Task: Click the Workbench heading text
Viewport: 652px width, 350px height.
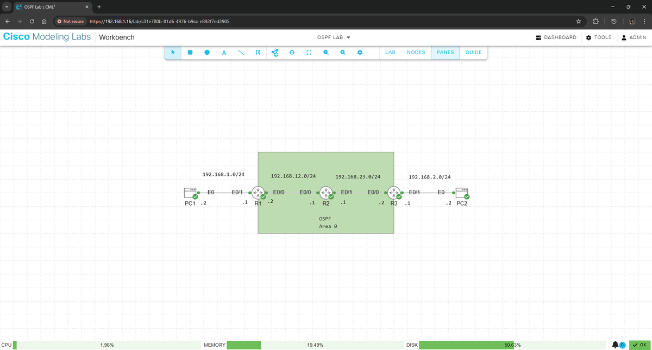Action: pos(117,37)
